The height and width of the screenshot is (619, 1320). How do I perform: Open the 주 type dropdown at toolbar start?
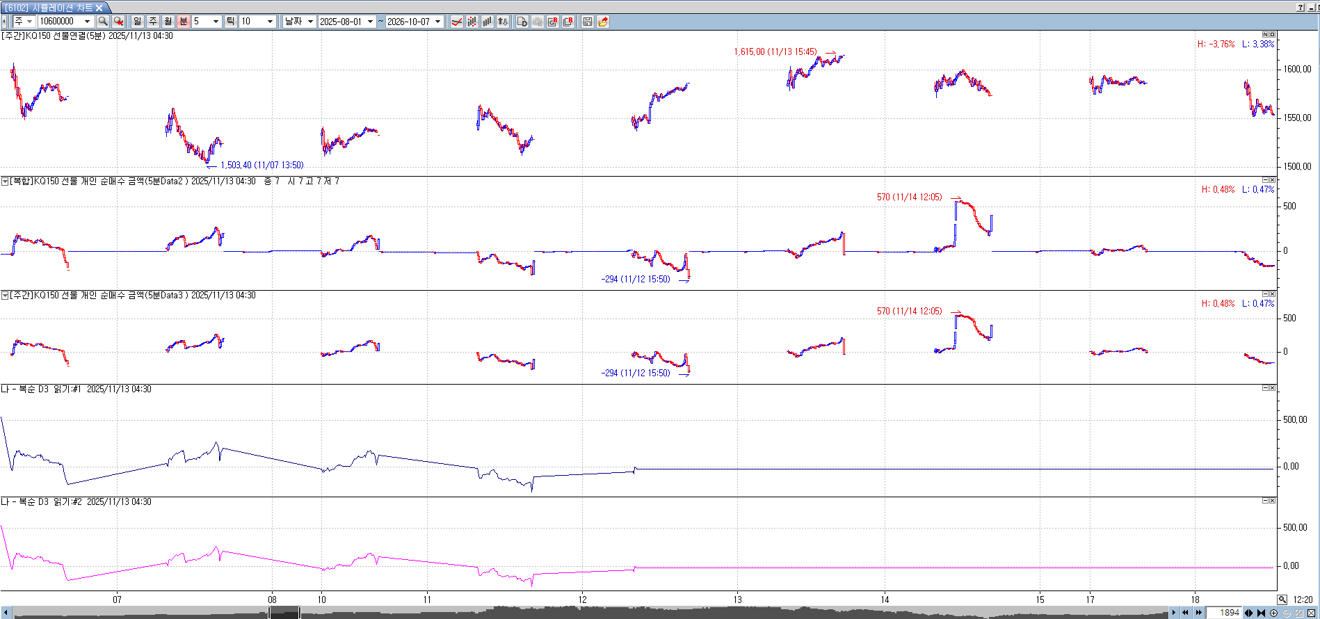(29, 22)
